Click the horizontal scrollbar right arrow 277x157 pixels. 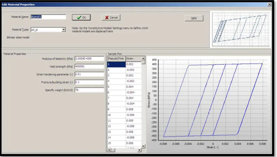(x=139, y=150)
